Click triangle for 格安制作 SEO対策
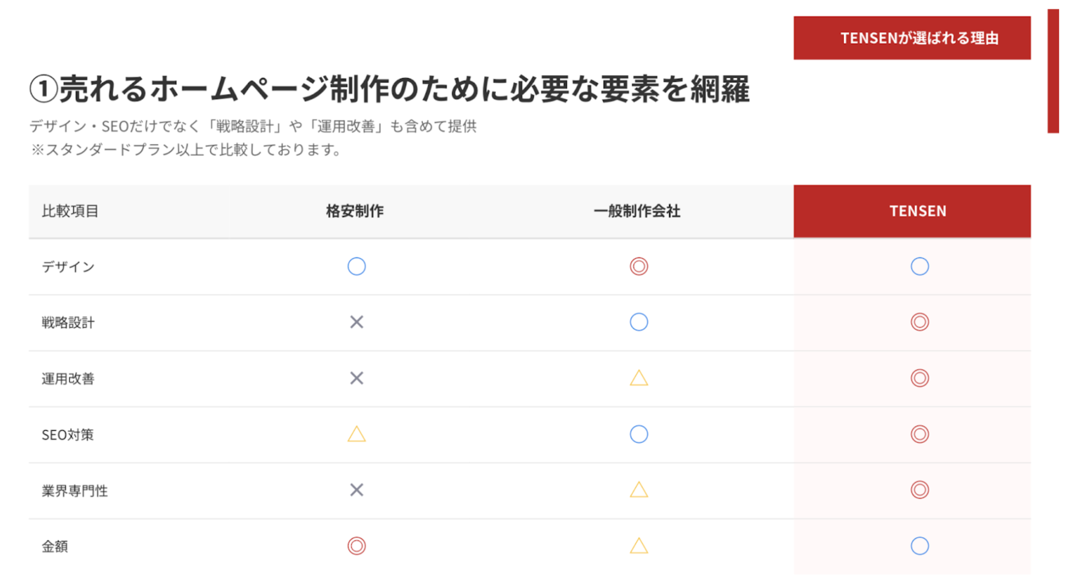Screen dimensions: 1073x587 click(x=357, y=434)
